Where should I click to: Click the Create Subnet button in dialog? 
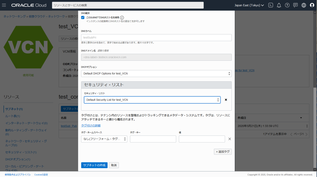coord(94,165)
